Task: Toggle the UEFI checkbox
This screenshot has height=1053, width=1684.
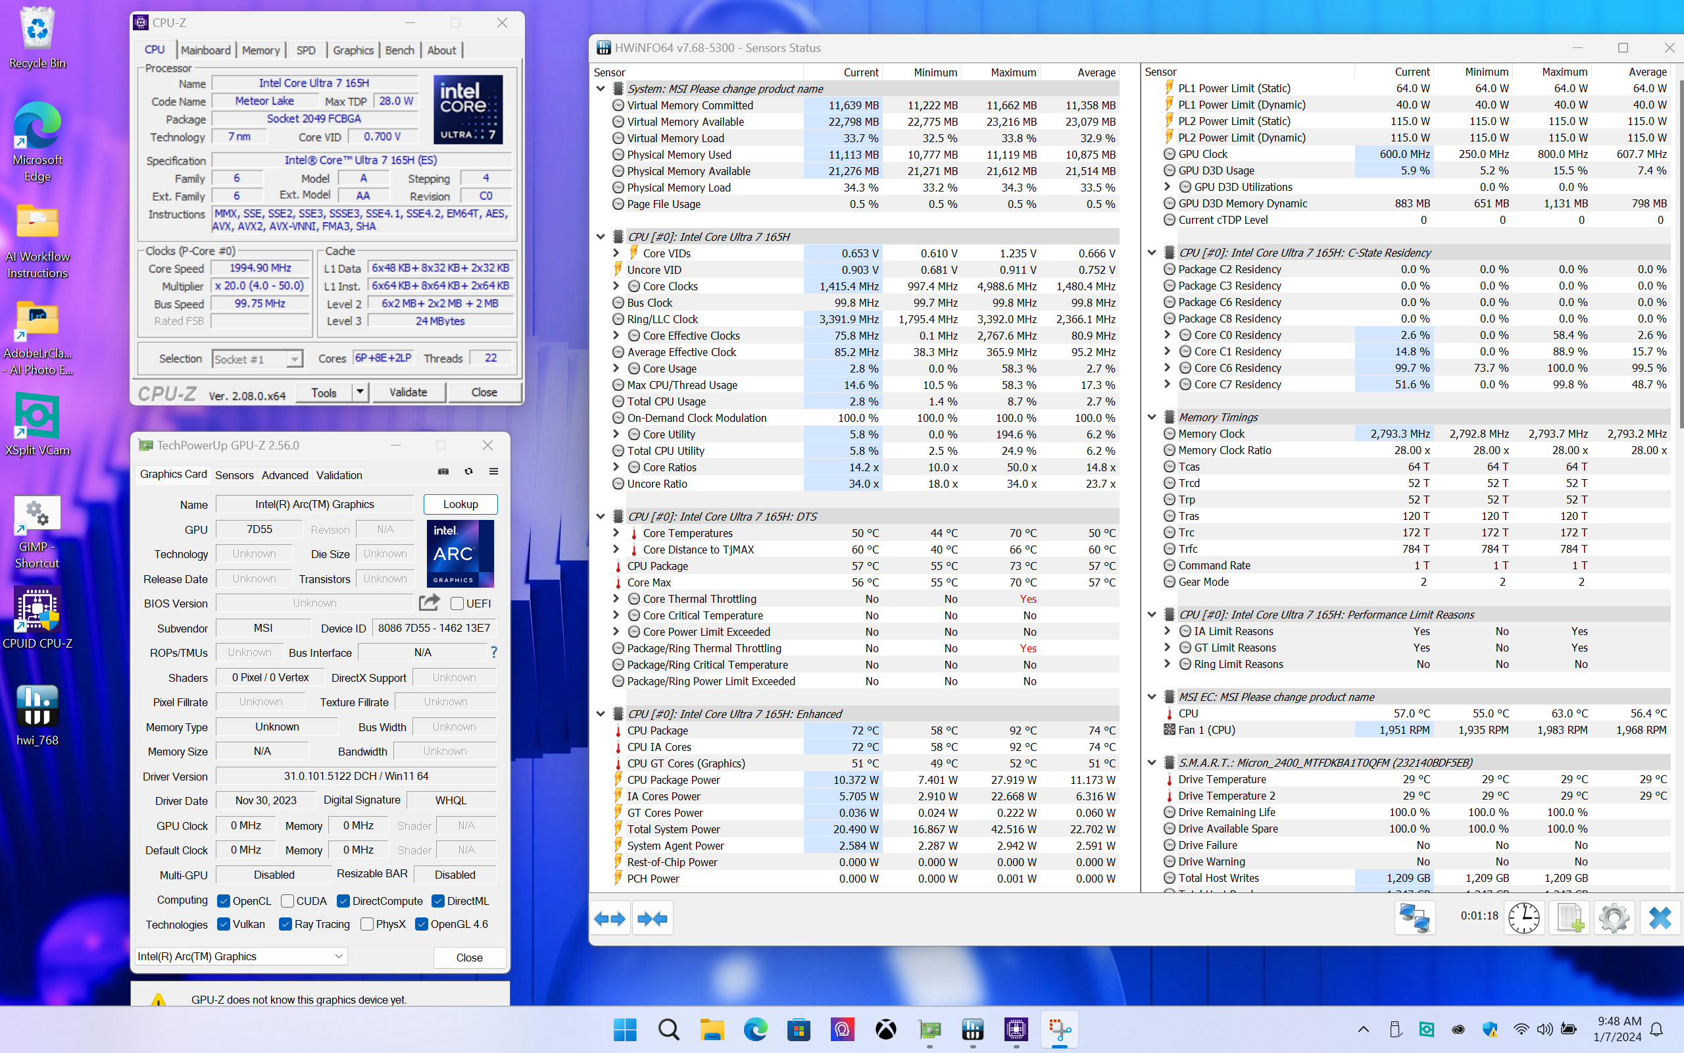Action: point(457,603)
